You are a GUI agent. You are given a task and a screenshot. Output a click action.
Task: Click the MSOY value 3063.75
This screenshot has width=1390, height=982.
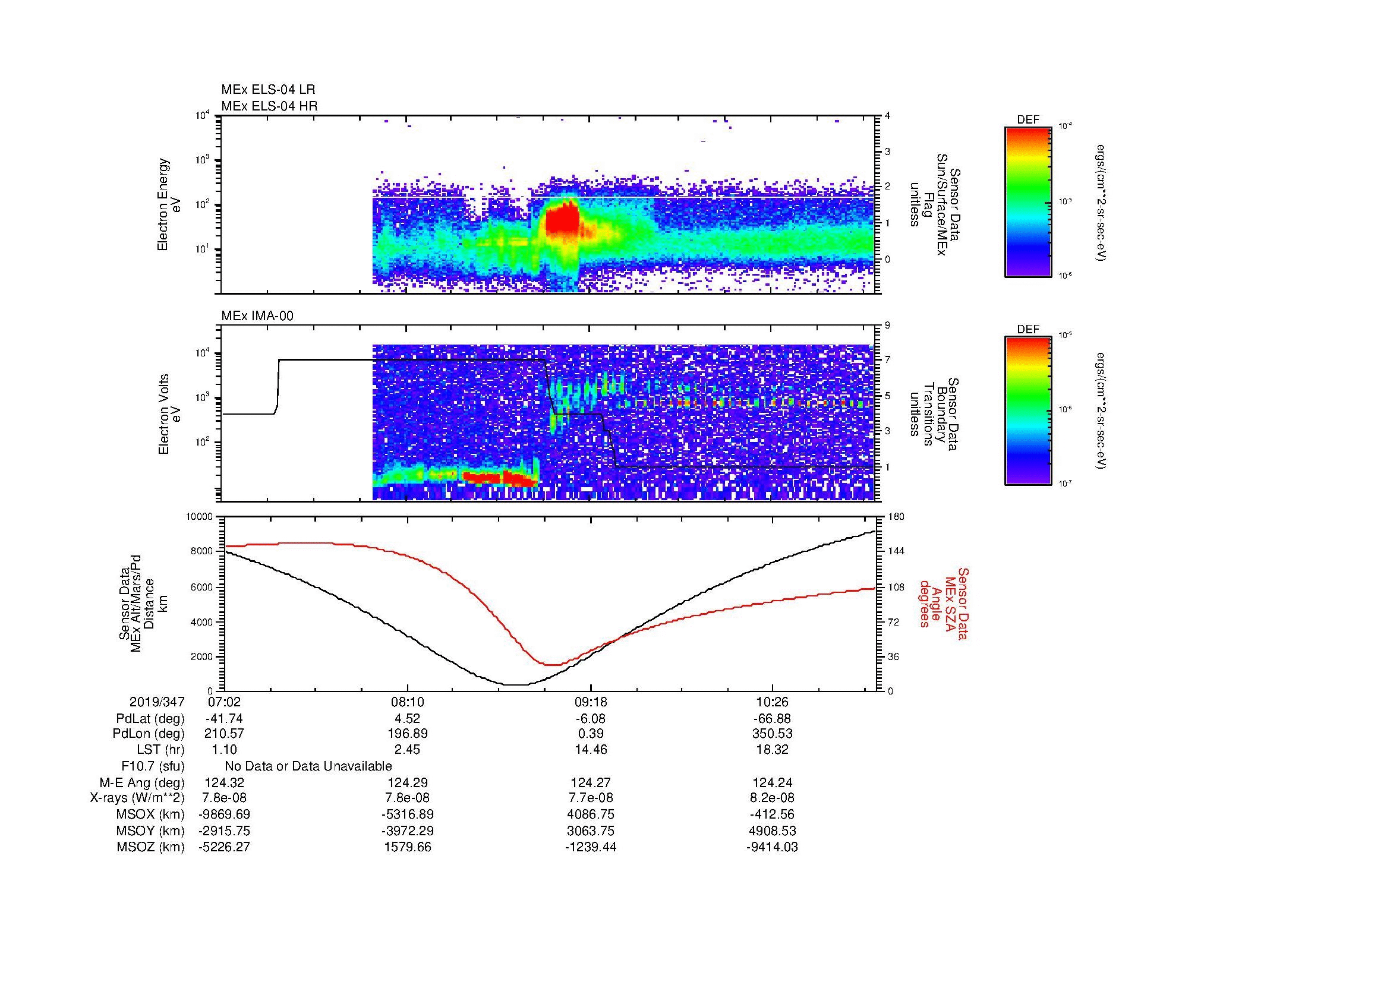point(590,831)
